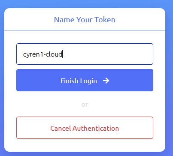Focus the token name input field
Screen dimensions: 173x156
(85, 54)
